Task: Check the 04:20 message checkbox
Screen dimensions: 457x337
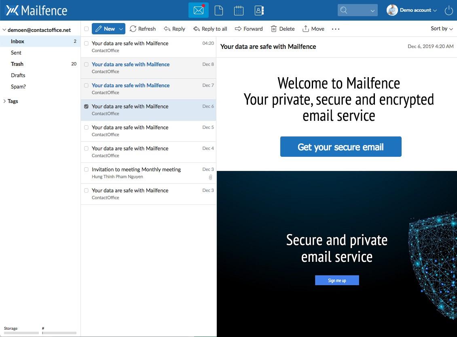Action: point(86,43)
